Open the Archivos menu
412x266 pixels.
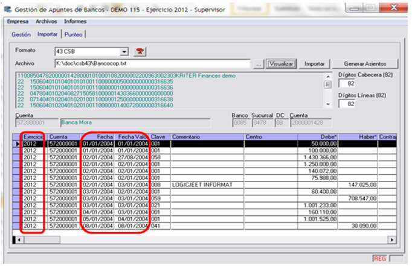47,21
